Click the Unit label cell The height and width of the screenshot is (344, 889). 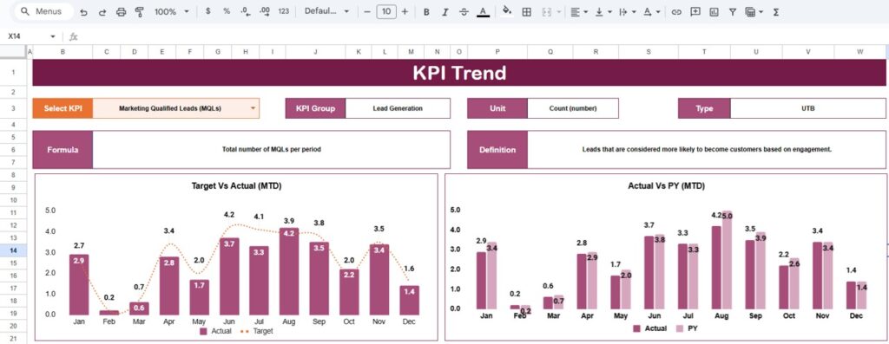[497, 108]
